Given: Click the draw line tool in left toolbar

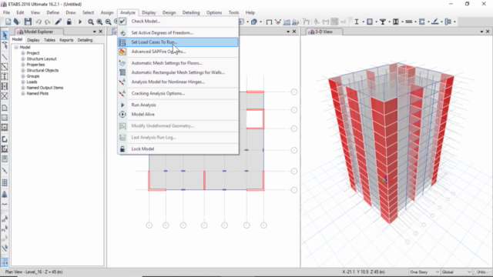Looking at the screenshot, I should tap(5, 57).
